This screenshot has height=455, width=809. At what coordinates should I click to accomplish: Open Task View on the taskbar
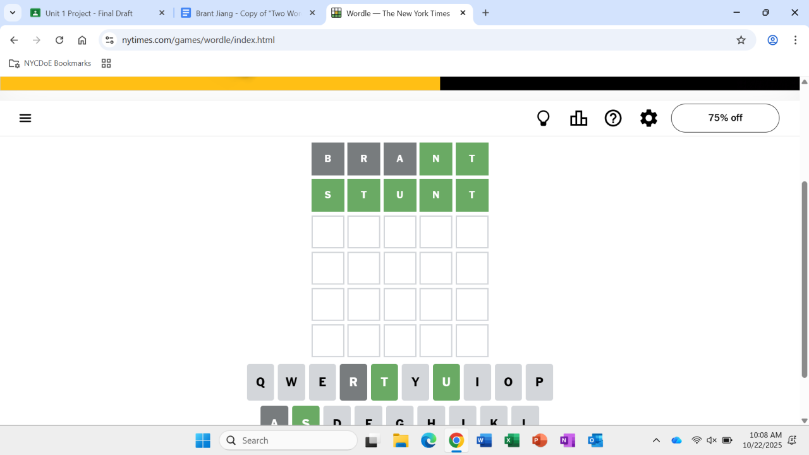point(372,440)
